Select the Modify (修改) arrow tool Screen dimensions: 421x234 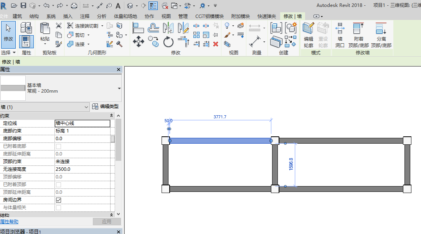coord(8,35)
